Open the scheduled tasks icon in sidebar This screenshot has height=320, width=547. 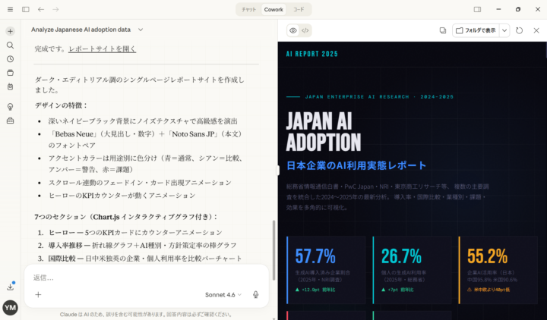coord(10,86)
